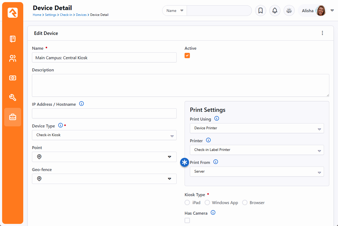Enable the Has Camera checkbox

pos(187,220)
